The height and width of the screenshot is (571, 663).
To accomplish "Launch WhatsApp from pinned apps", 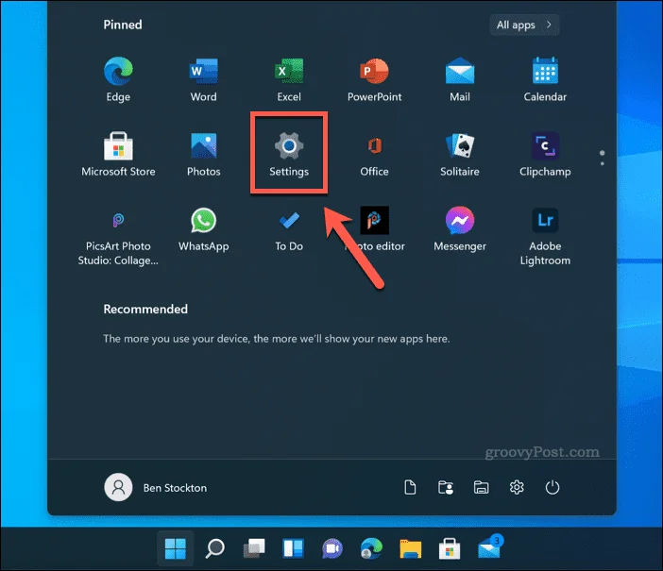I will tap(203, 229).
